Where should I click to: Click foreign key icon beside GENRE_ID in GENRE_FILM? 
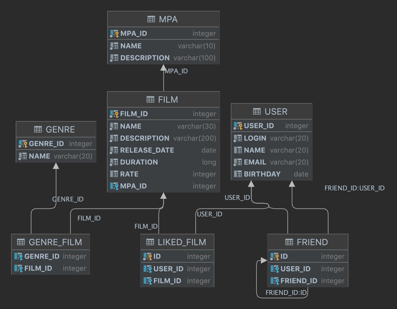(18, 257)
